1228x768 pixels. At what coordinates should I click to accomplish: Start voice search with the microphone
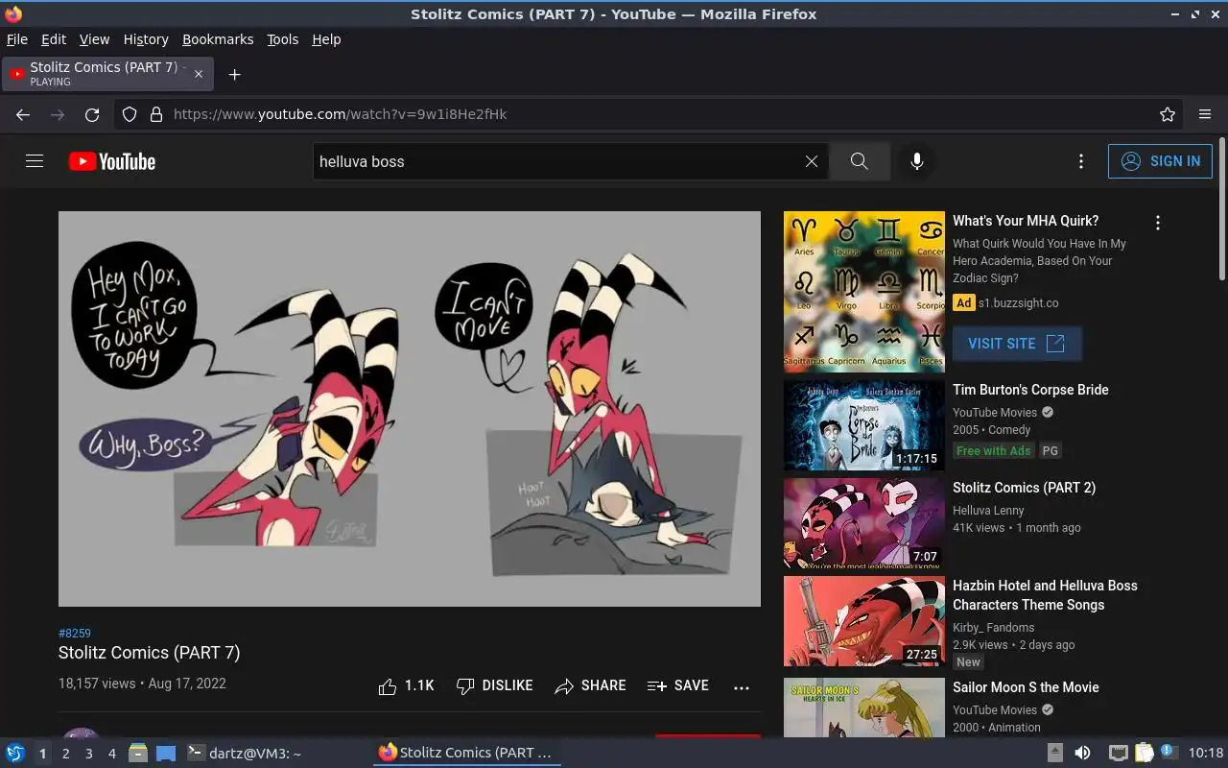click(x=917, y=161)
